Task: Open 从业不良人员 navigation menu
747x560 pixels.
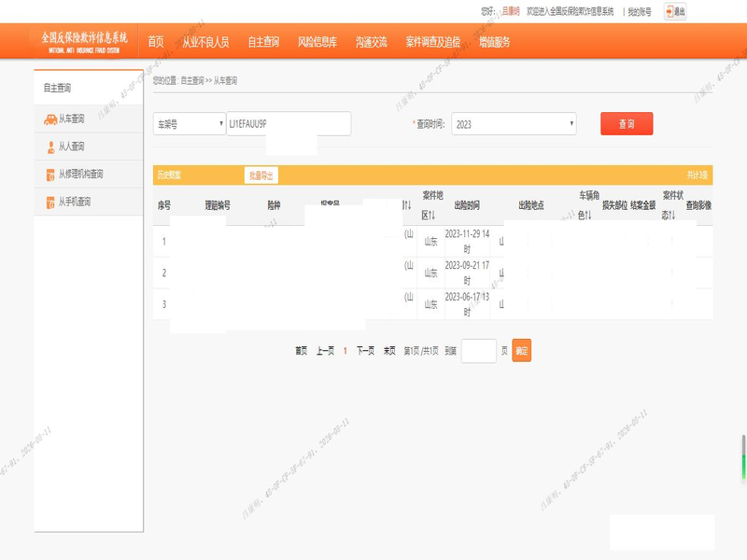Action: [205, 42]
